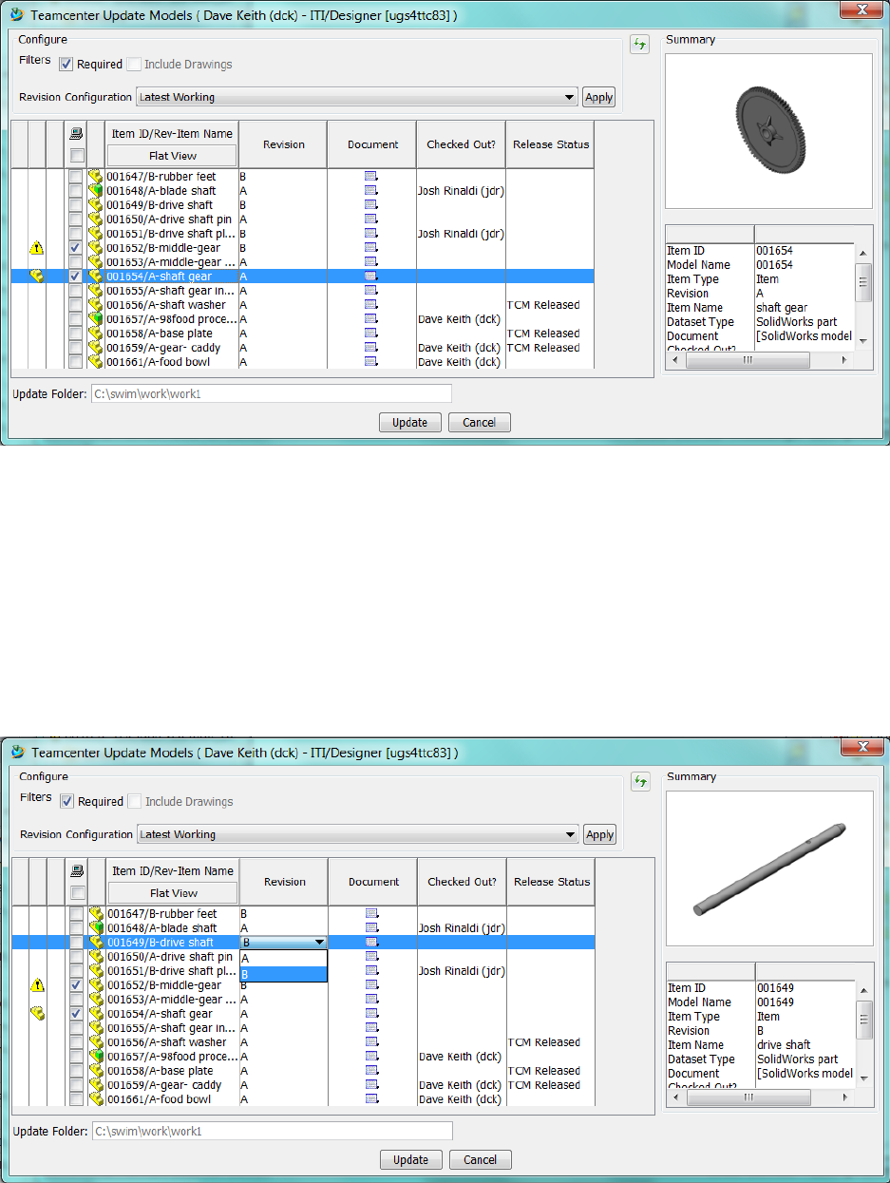This screenshot has height=1183, width=890.
Task: Click the Document column header in gear-preview dialog
Action: pos(372,144)
